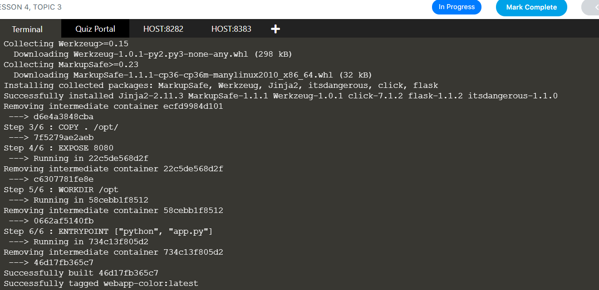Select the Quiz Portal tab

tap(95, 29)
